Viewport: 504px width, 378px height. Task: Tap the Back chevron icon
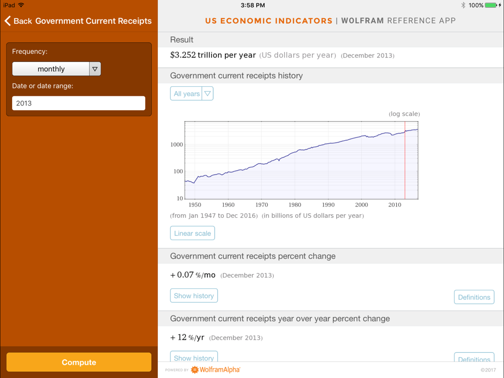coord(8,21)
